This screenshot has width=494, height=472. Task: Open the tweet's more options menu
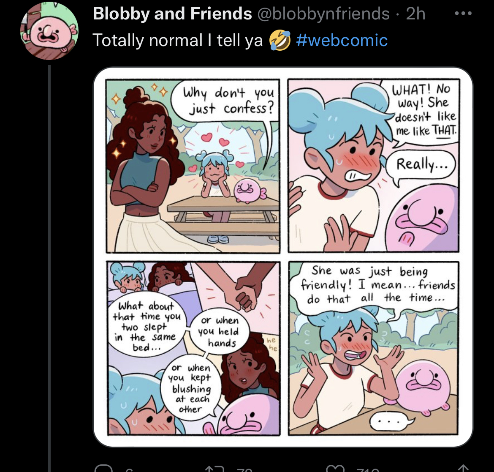point(463,14)
